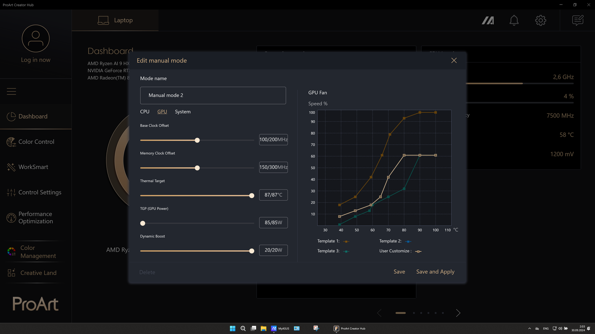The width and height of the screenshot is (595, 334).
Task: Open Color Management in the sidebar
Action: click(36, 252)
